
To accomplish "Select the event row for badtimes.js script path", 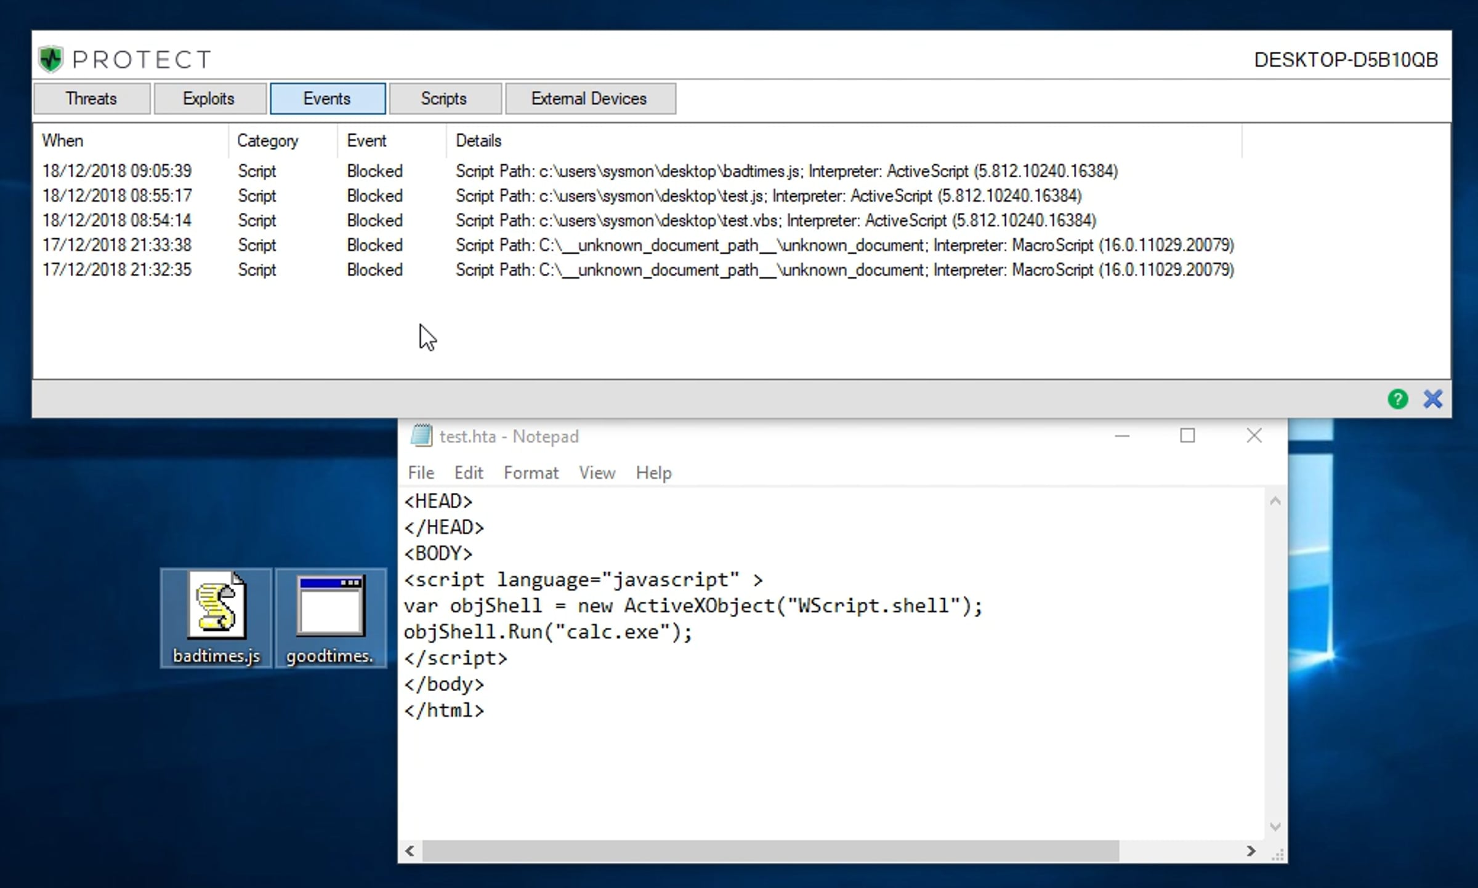I will coord(637,171).
